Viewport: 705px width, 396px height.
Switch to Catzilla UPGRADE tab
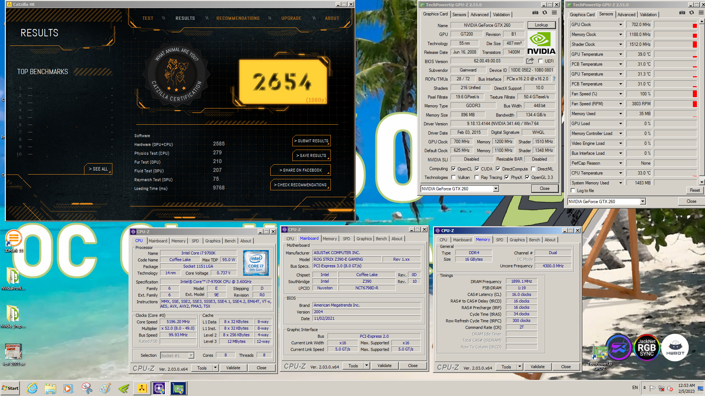(291, 18)
